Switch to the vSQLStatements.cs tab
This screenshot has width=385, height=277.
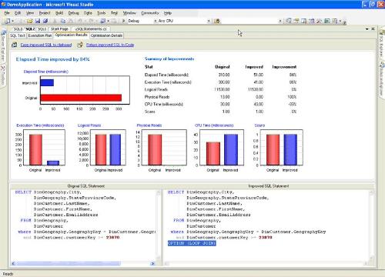tap(91, 29)
